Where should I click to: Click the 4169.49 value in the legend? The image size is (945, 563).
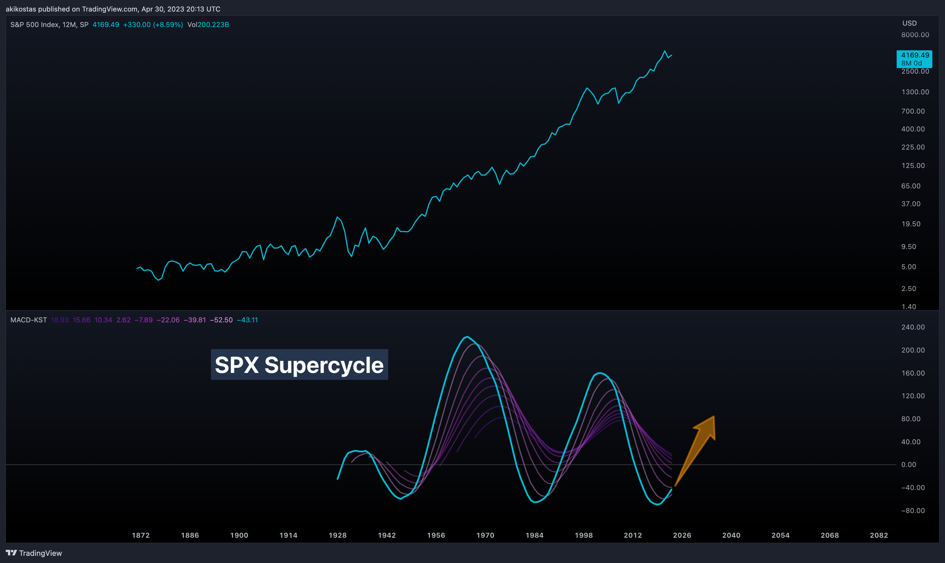tap(106, 25)
